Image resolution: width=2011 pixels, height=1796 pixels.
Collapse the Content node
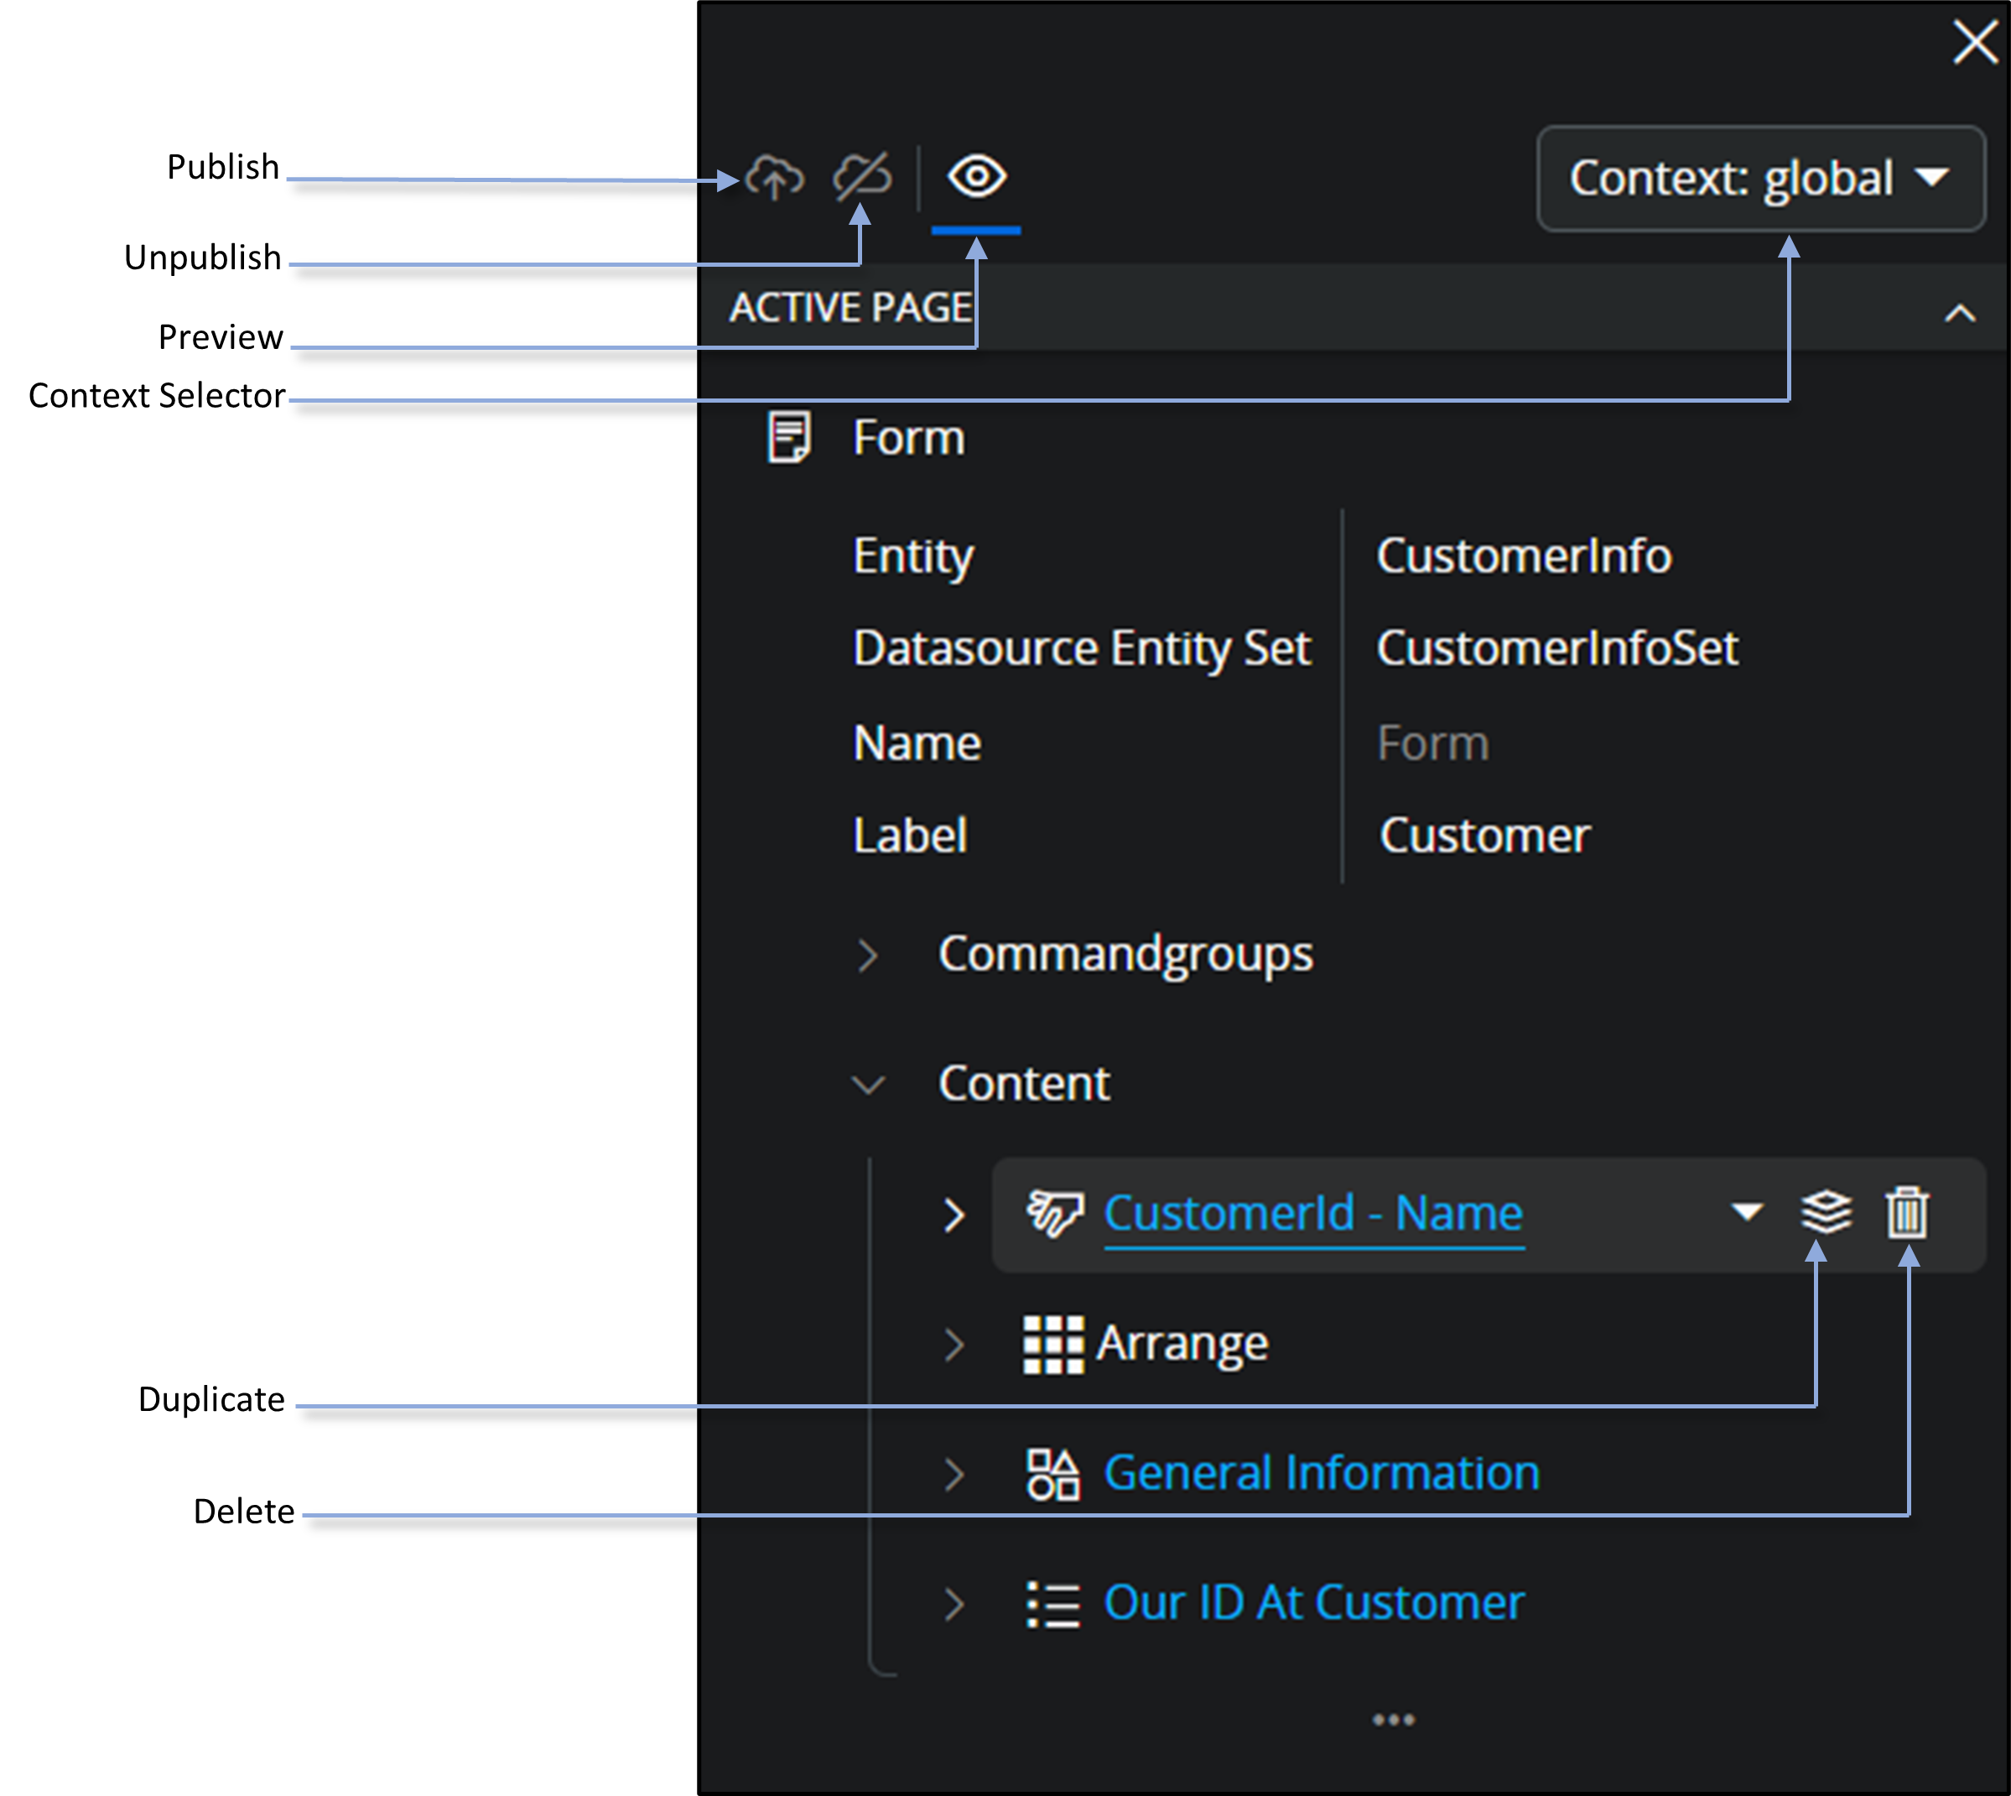[867, 1085]
